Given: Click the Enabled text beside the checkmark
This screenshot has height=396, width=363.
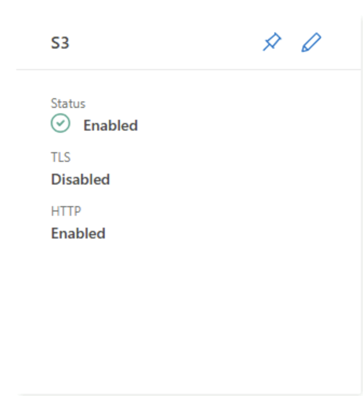Looking at the screenshot, I should click(x=110, y=126).
